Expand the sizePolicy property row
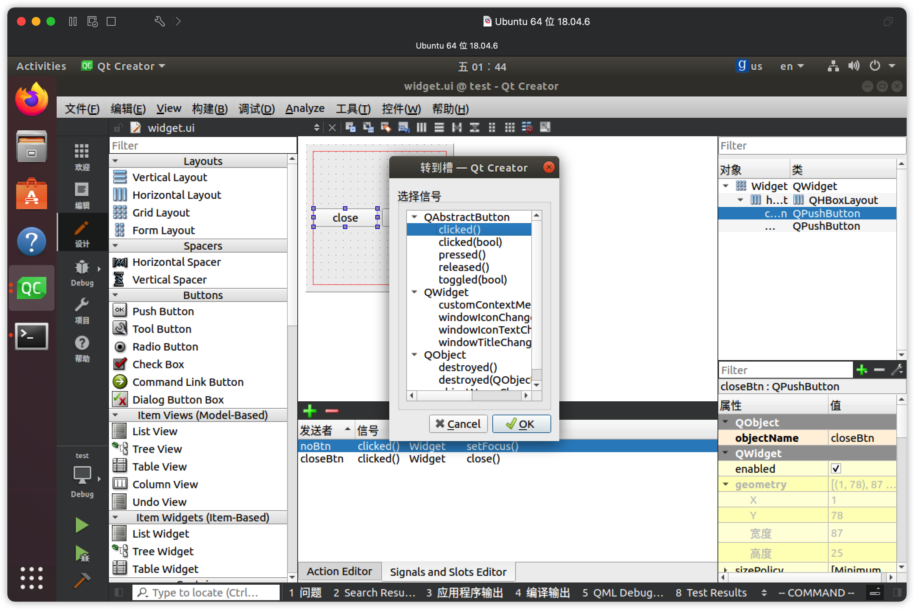This screenshot has height=609, width=914. (725, 569)
